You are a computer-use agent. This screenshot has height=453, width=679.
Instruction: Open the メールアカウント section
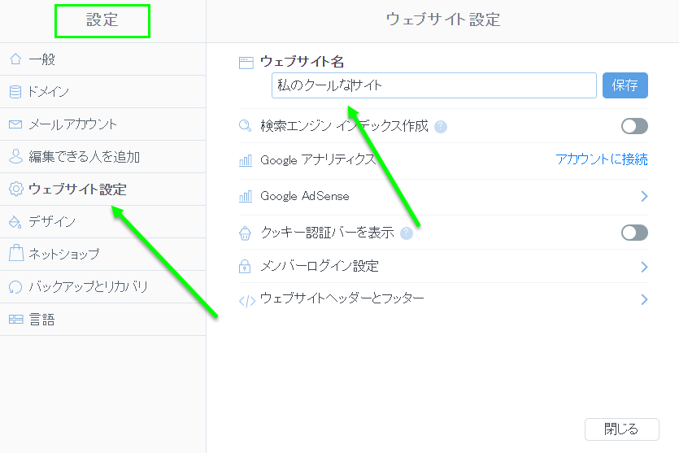coord(102,124)
